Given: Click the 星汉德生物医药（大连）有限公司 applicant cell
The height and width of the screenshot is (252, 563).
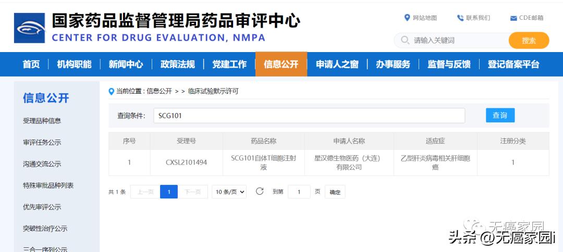Looking at the screenshot, I should tap(349, 162).
